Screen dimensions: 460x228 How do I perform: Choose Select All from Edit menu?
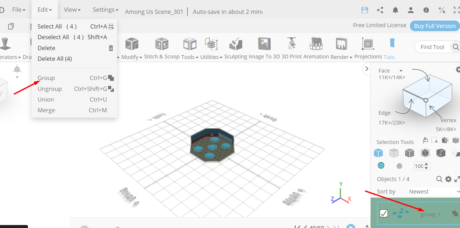click(74, 26)
